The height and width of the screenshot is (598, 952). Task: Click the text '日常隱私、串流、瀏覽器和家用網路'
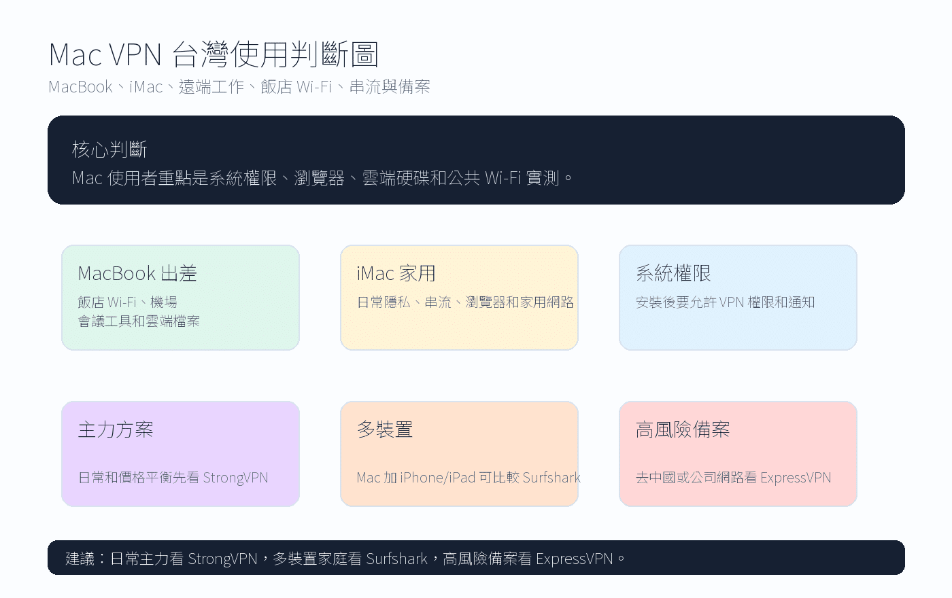pyautogui.click(x=465, y=302)
